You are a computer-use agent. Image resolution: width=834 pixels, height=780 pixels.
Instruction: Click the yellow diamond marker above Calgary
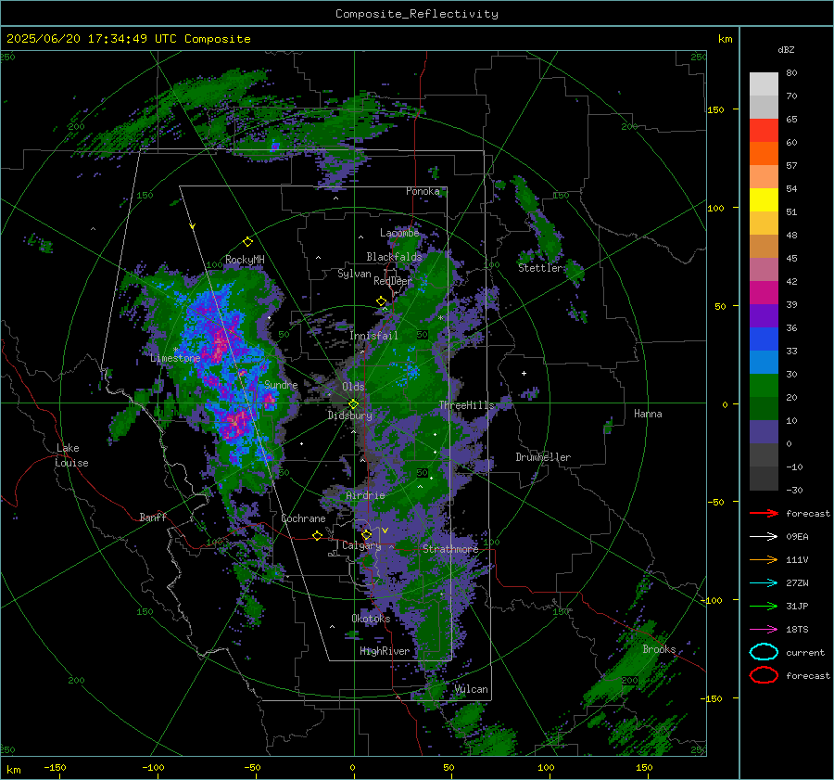pyautogui.click(x=366, y=534)
